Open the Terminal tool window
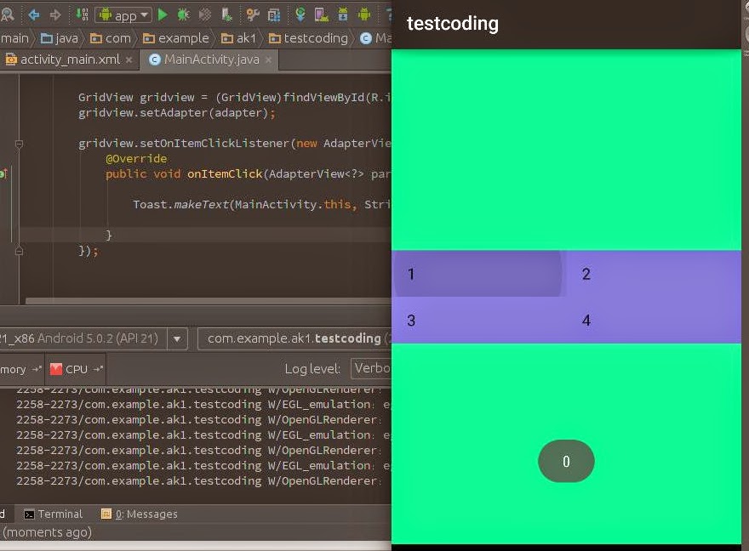 [54, 514]
